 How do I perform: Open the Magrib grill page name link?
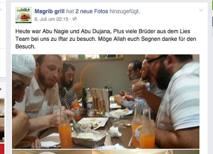pos(50,11)
